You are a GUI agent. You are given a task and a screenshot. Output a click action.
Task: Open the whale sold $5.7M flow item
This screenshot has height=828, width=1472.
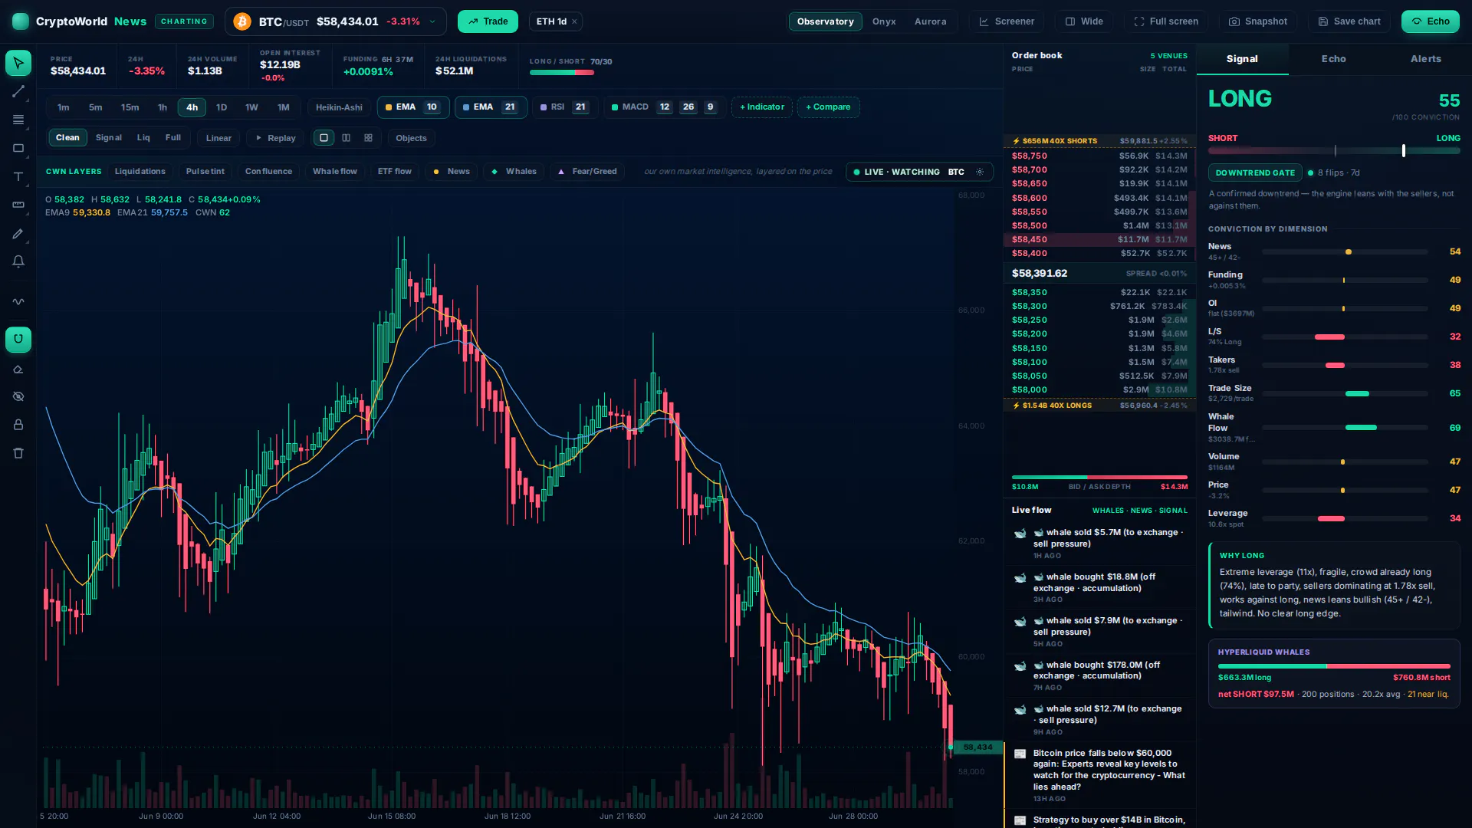pyautogui.click(x=1099, y=544)
